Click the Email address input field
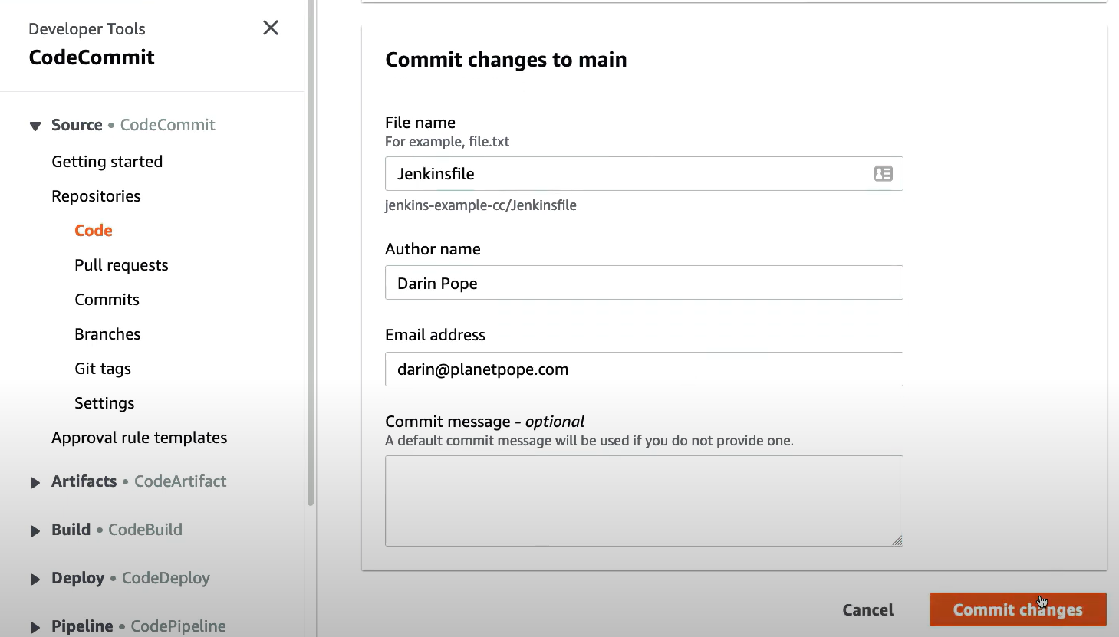 click(643, 369)
